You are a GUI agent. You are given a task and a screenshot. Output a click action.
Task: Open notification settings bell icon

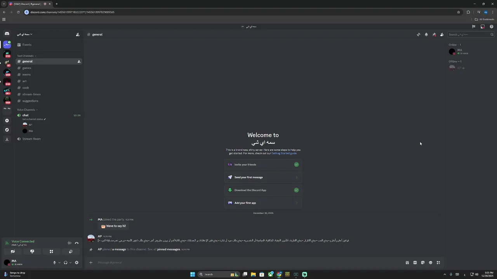426,34
